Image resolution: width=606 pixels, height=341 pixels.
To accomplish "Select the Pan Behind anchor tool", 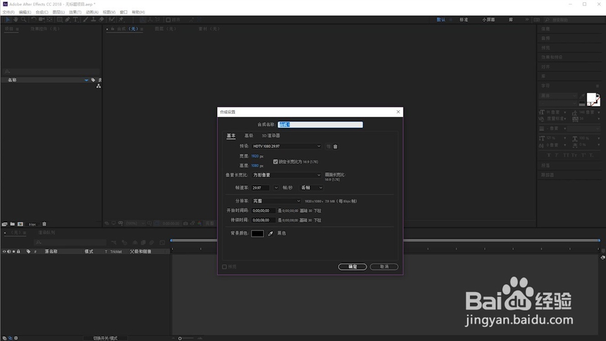I will [50, 19].
